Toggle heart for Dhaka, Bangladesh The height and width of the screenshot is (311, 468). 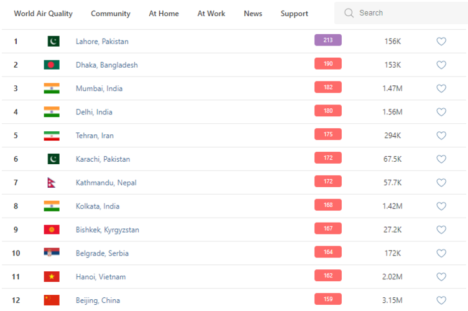tap(441, 65)
